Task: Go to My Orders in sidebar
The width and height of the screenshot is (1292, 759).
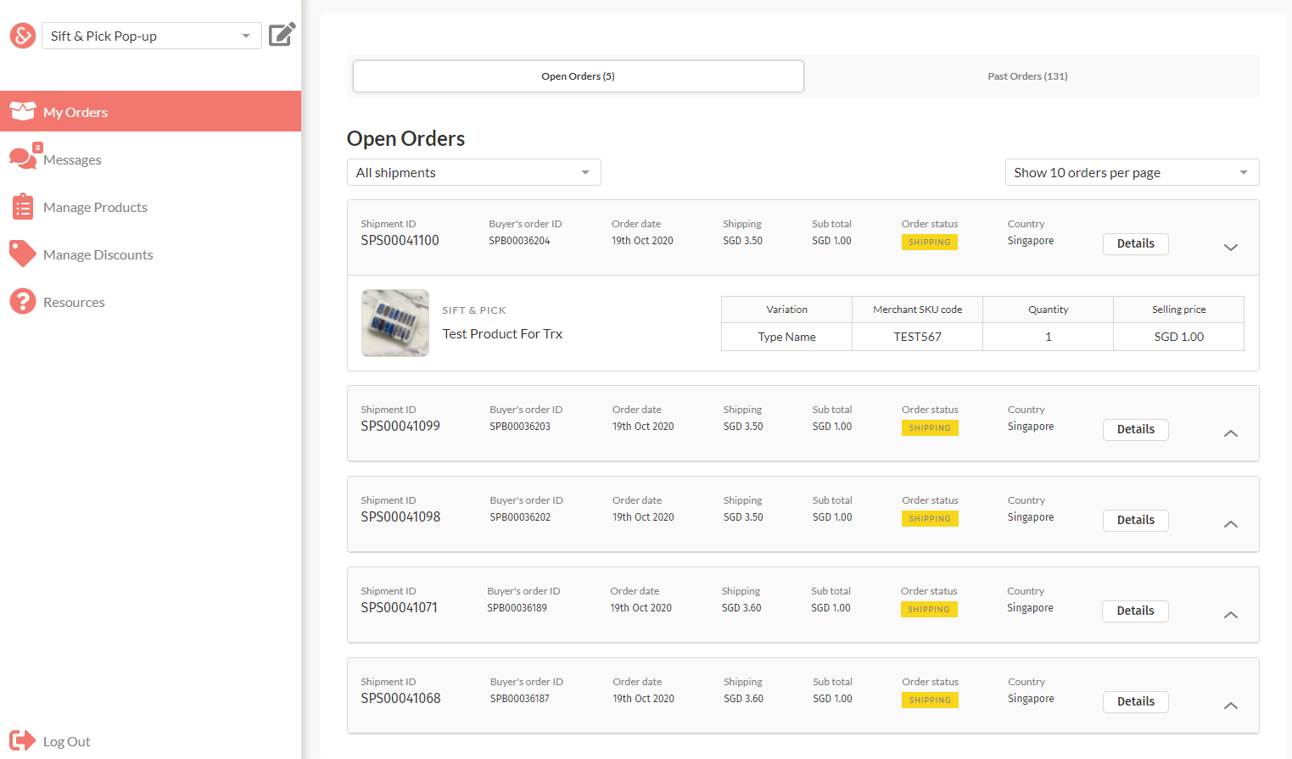Action: [x=150, y=111]
